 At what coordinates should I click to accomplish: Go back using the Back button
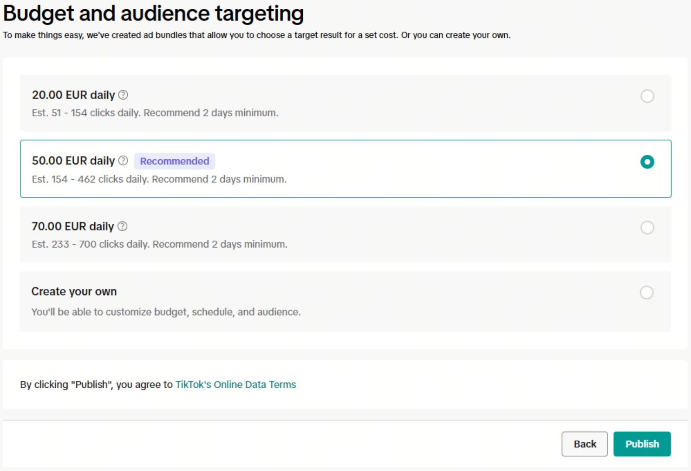click(584, 444)
